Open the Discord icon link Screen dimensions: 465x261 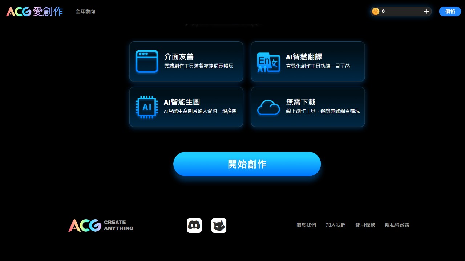click(194, 225)
